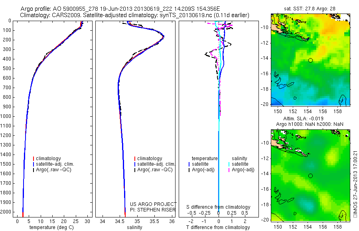Click the 'temperature (deg C)' axis label
Viewport: 359px width, 231px height.
pos(51,227)
